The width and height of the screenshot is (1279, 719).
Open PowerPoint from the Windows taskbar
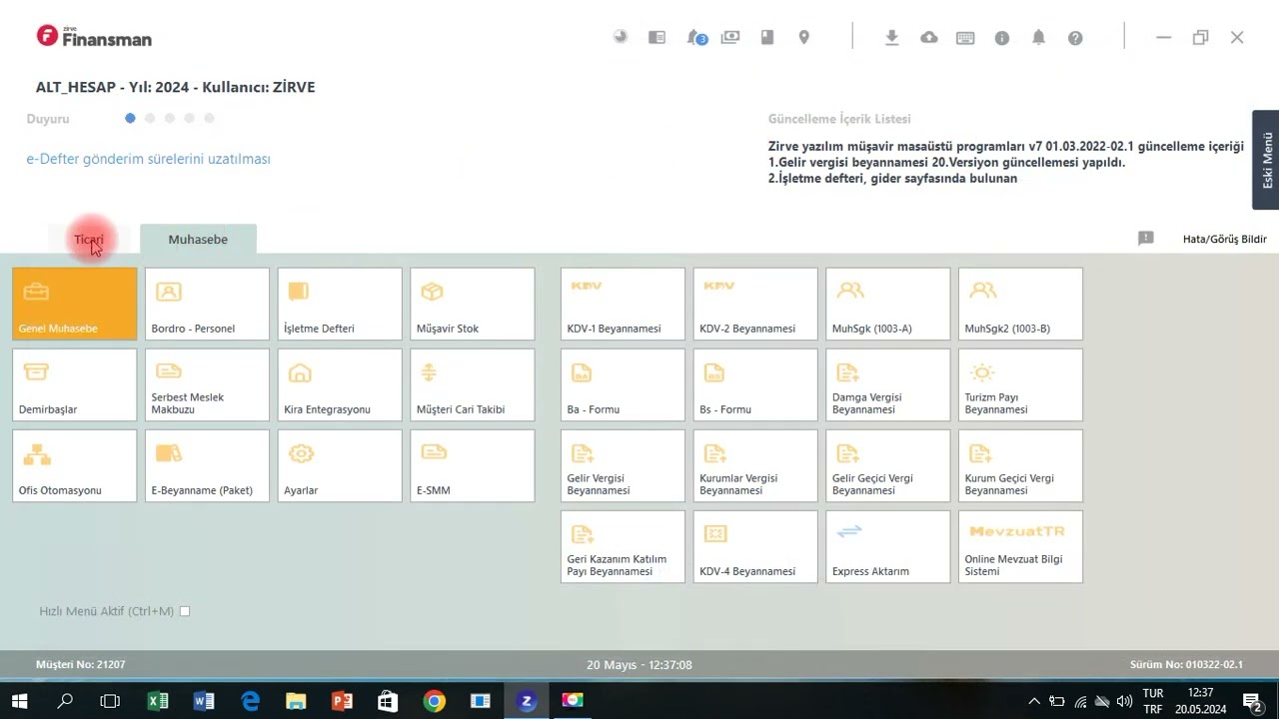click(342, 701)
